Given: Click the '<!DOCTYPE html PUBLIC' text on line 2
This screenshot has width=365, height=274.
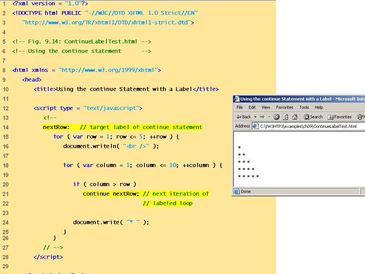Looking at the screenshot, I should click(x=47, y=13).
